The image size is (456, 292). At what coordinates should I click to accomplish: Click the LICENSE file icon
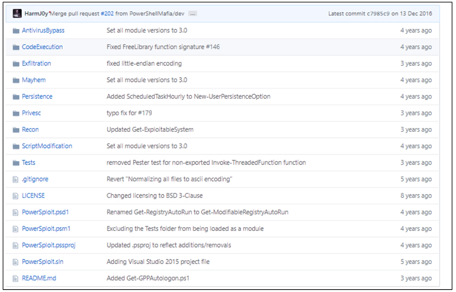[16, 196]
